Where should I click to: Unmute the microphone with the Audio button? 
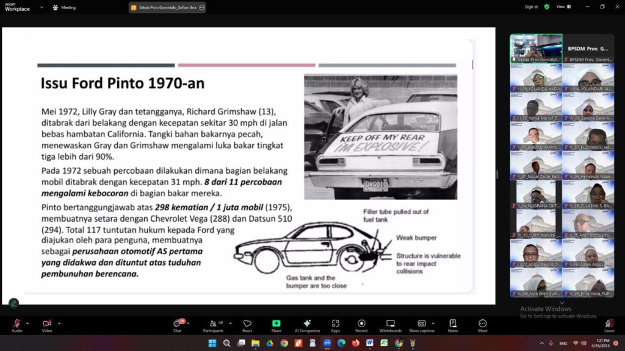(x=16, y=324)
